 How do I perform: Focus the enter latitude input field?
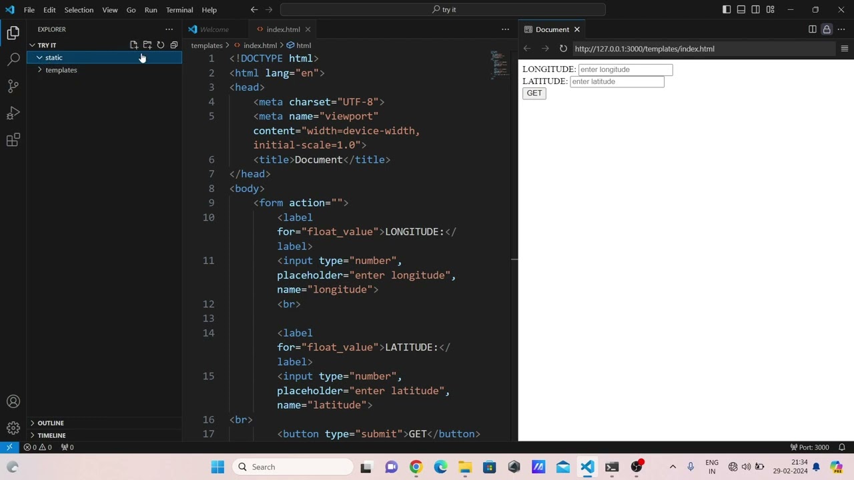pyautogui.click(x=617, y=81)
